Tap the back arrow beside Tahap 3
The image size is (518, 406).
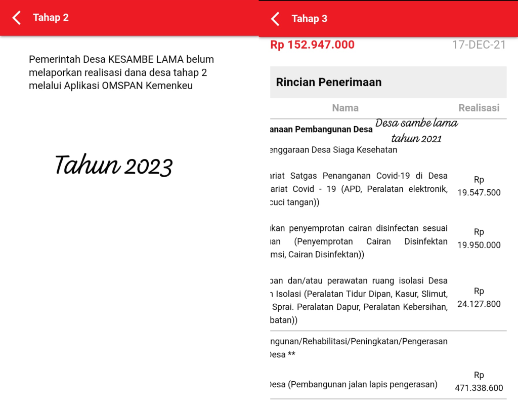tap(275, 19)
